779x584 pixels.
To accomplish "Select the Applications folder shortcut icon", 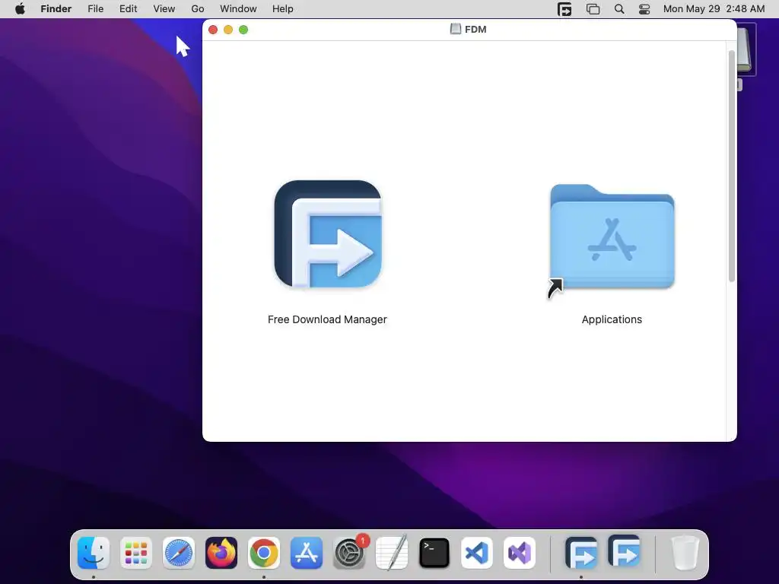I will 612,237.
